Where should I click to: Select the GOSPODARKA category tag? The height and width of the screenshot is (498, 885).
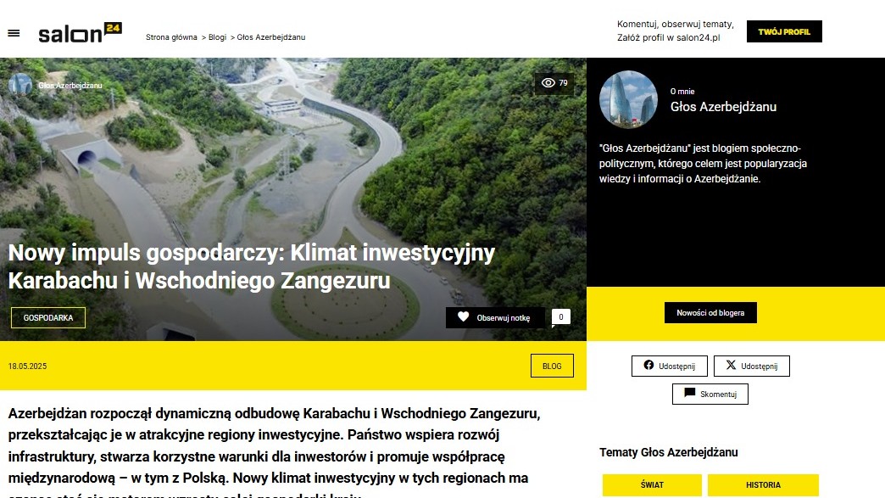coord(48,318)
